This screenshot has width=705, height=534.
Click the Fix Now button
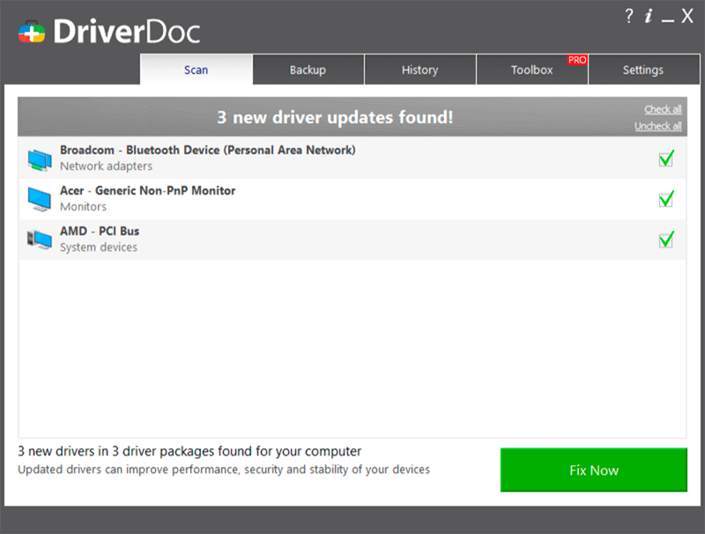coord(593,470)
